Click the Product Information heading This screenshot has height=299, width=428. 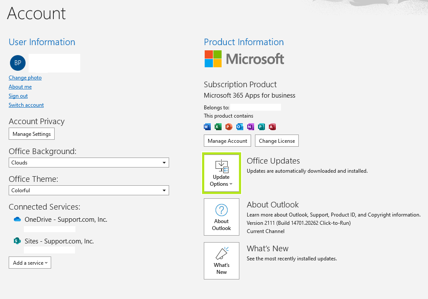244,42
